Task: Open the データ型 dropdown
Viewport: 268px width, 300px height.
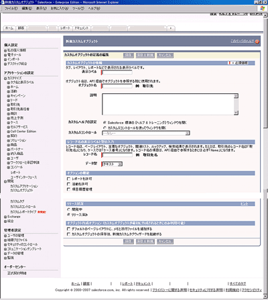Action: 112,164
